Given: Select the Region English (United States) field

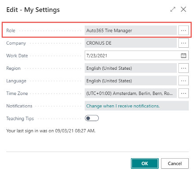Looking at the screenshot, I should point(131,68).
